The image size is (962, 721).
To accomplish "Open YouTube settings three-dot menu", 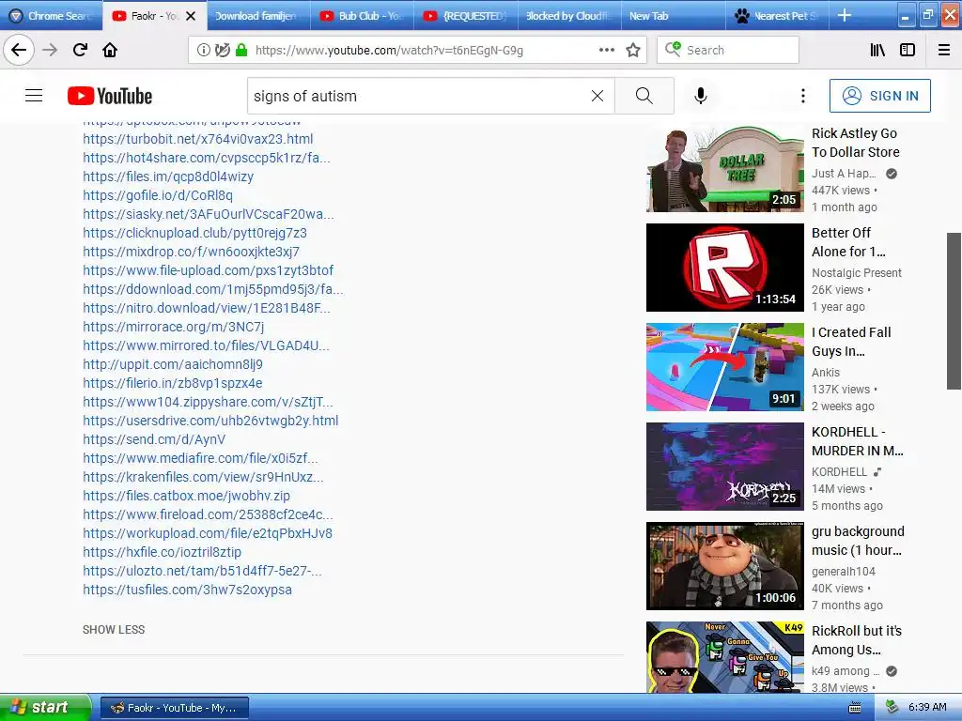I will (x=802, y=96).
